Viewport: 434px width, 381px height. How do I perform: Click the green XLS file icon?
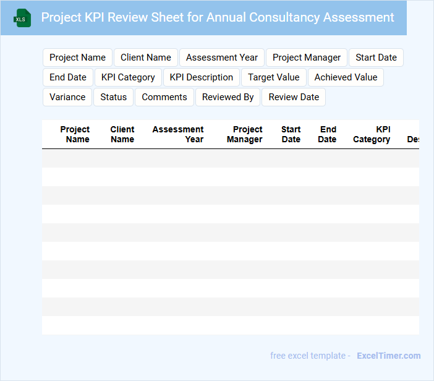[x=22, y=18]
